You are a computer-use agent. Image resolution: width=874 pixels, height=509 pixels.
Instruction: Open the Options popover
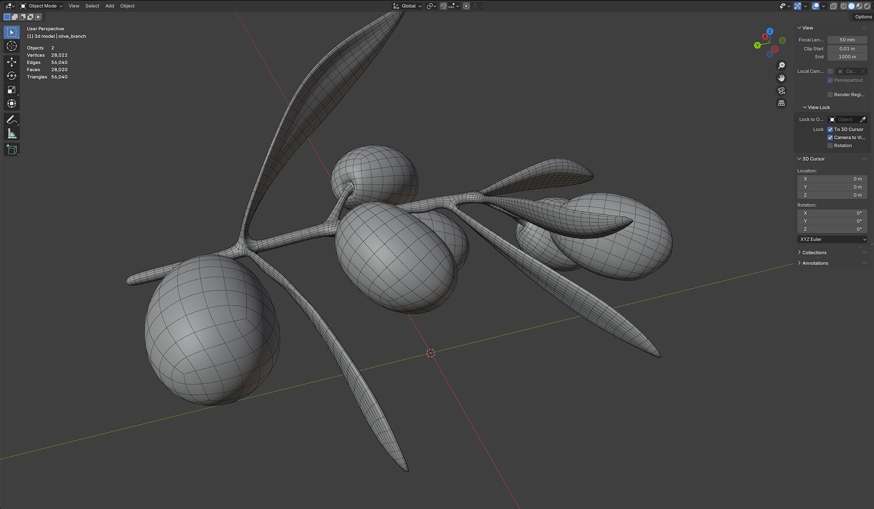click(864, 17)
